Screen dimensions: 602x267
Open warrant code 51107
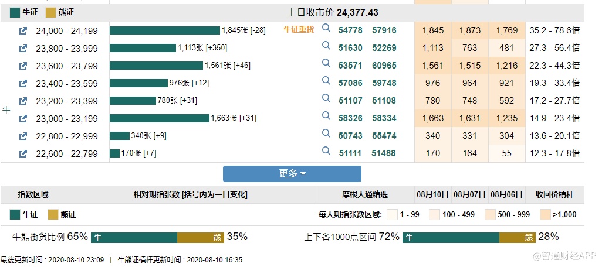(x=350, y=101)
